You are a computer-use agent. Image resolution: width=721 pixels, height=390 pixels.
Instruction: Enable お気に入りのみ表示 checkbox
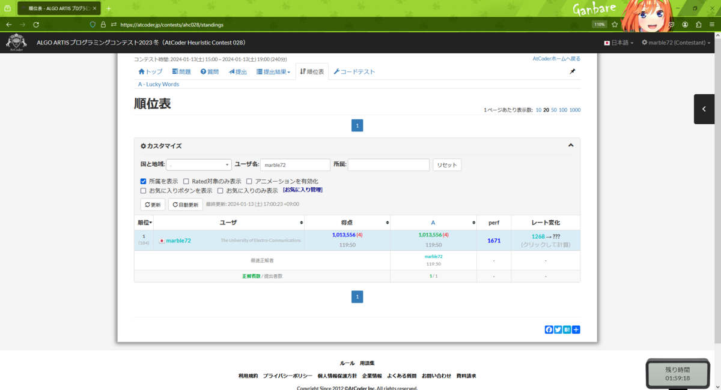221,191
